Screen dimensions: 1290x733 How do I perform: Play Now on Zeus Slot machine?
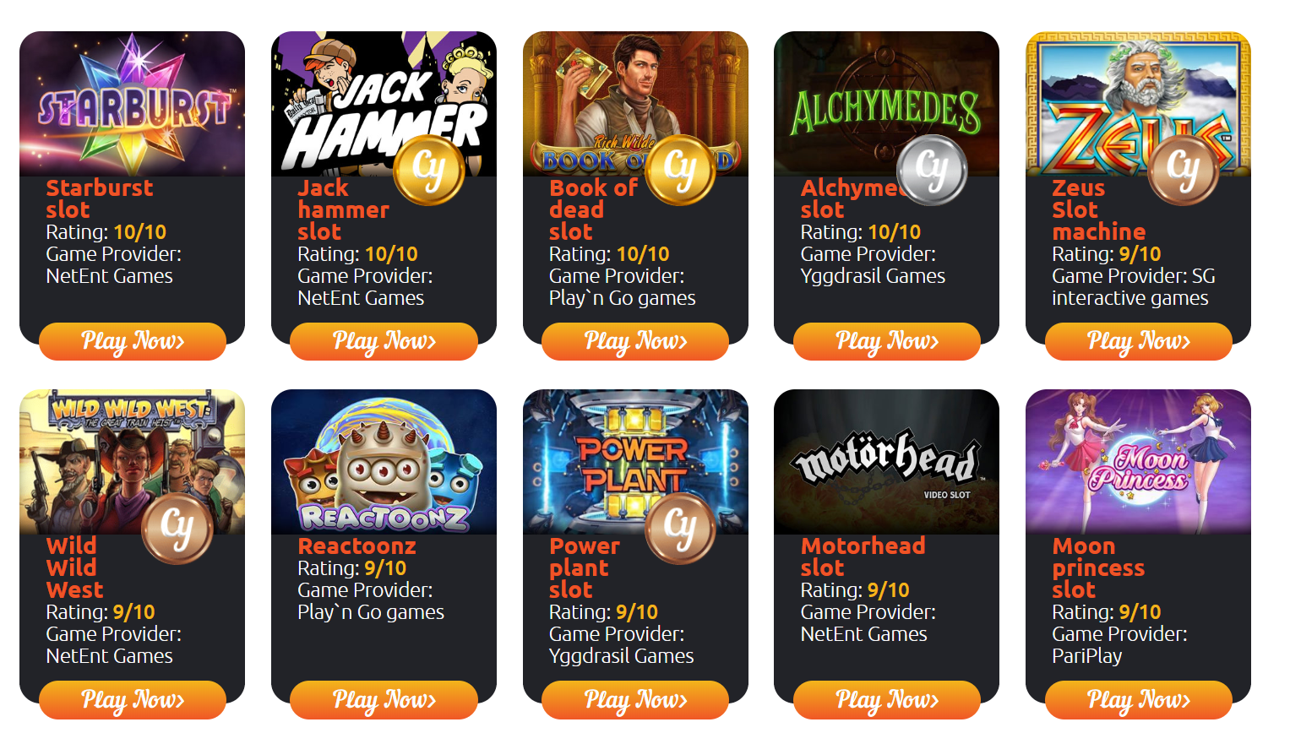[x=1139, y=341]
